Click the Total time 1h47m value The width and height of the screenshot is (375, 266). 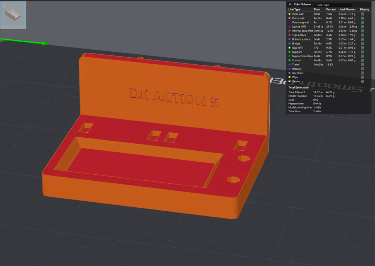click(317, 111)
